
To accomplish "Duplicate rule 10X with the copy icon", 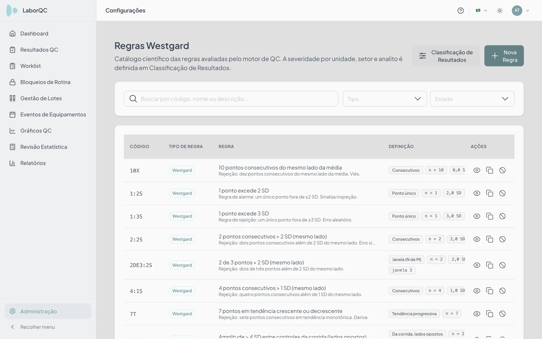I will 490,170.
